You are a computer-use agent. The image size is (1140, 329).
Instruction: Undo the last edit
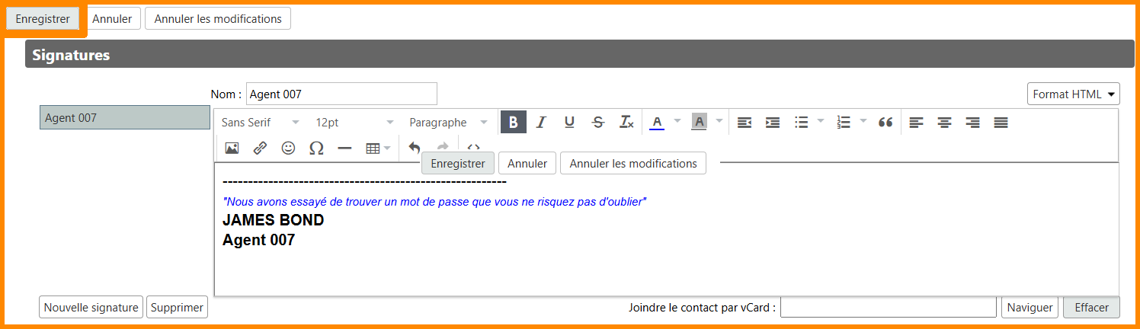coord(415,148)
